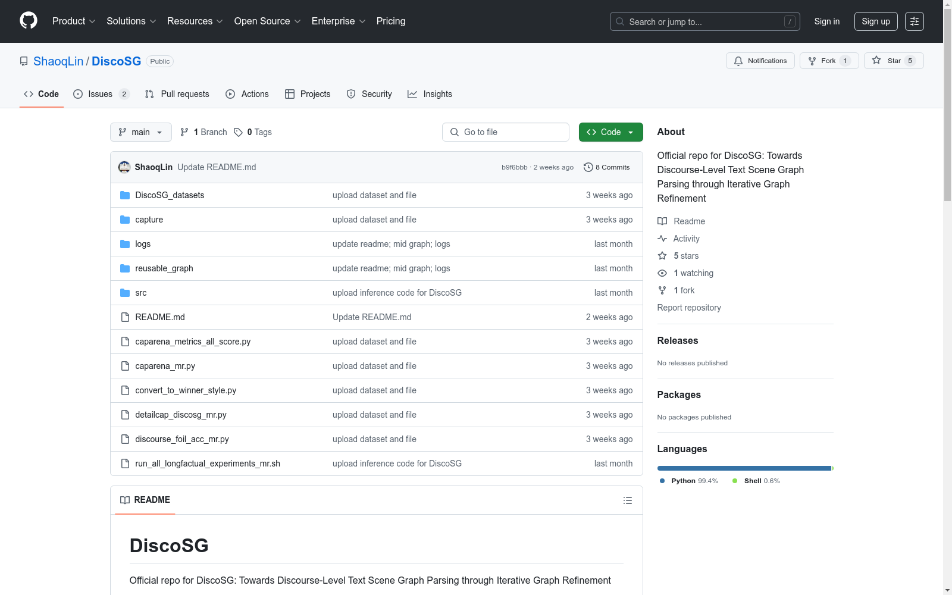Click the star icon beside 5 stars
This screenshot has height=595, width=952.
click(x=662, y=256)
